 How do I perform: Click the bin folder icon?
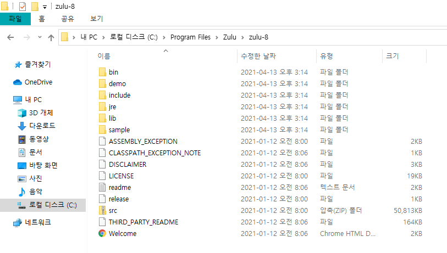102,72
